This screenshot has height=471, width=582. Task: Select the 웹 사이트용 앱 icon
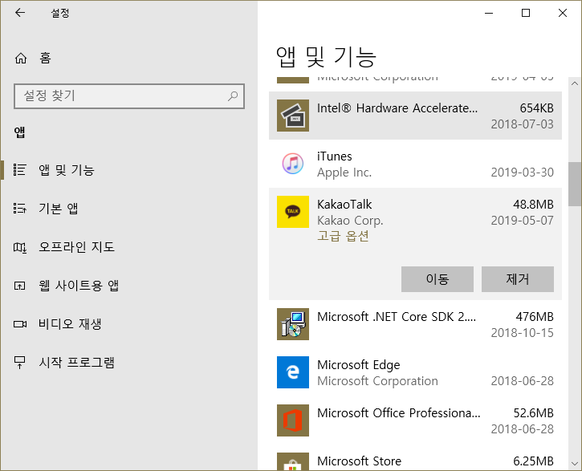click(x=20, y=286)
